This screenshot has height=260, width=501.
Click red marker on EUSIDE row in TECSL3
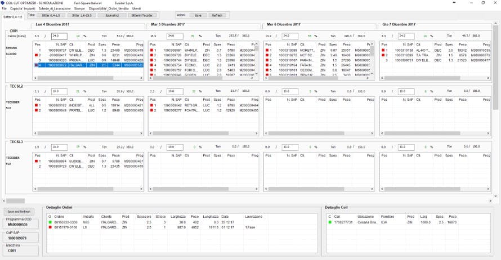pos(37,162)
